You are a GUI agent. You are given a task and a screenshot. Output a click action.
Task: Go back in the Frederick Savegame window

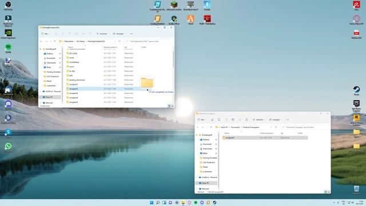[x=198, y=127]
